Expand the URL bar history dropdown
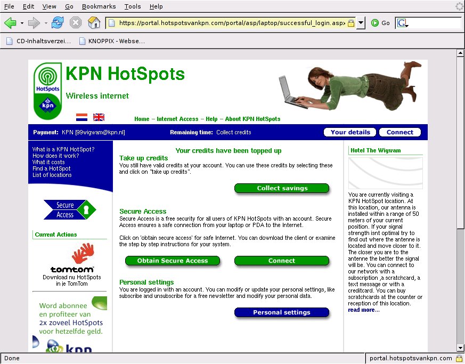The image size is (465, 364). tap(361, 23)
